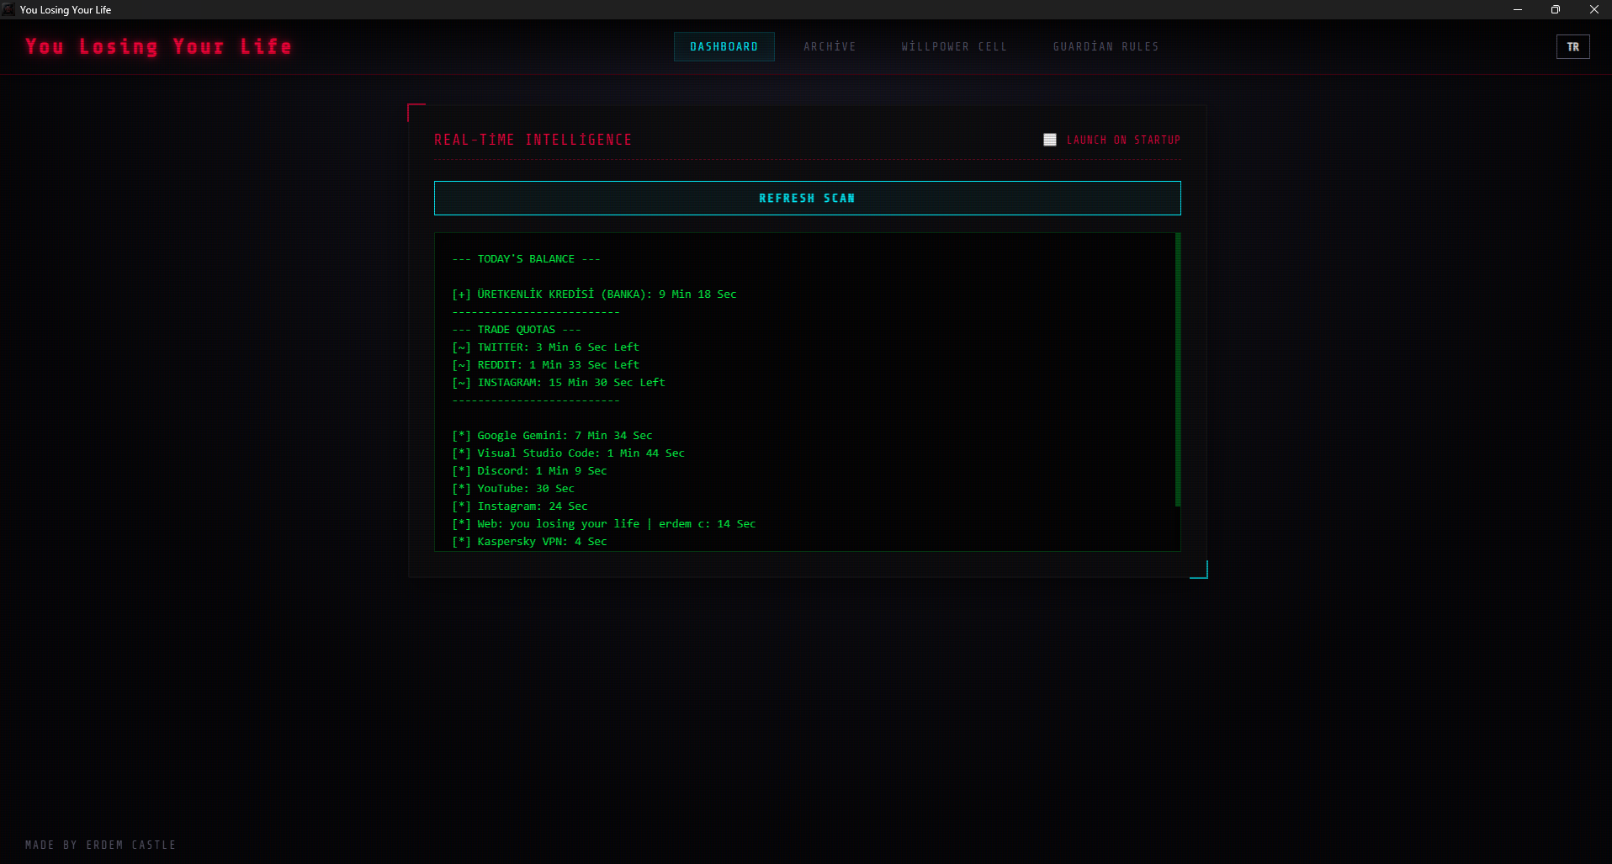Click the app icon in the title bar
Image resolution: width=1612 pixels, height=864 pixels.
[x=8, y=9]
